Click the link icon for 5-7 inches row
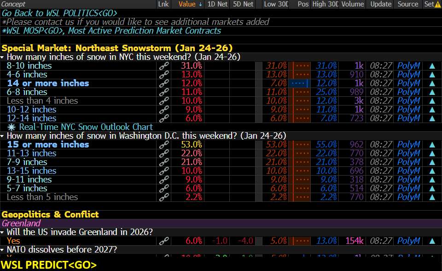Viewport: 442px width, 271px height. coord(164,189)
